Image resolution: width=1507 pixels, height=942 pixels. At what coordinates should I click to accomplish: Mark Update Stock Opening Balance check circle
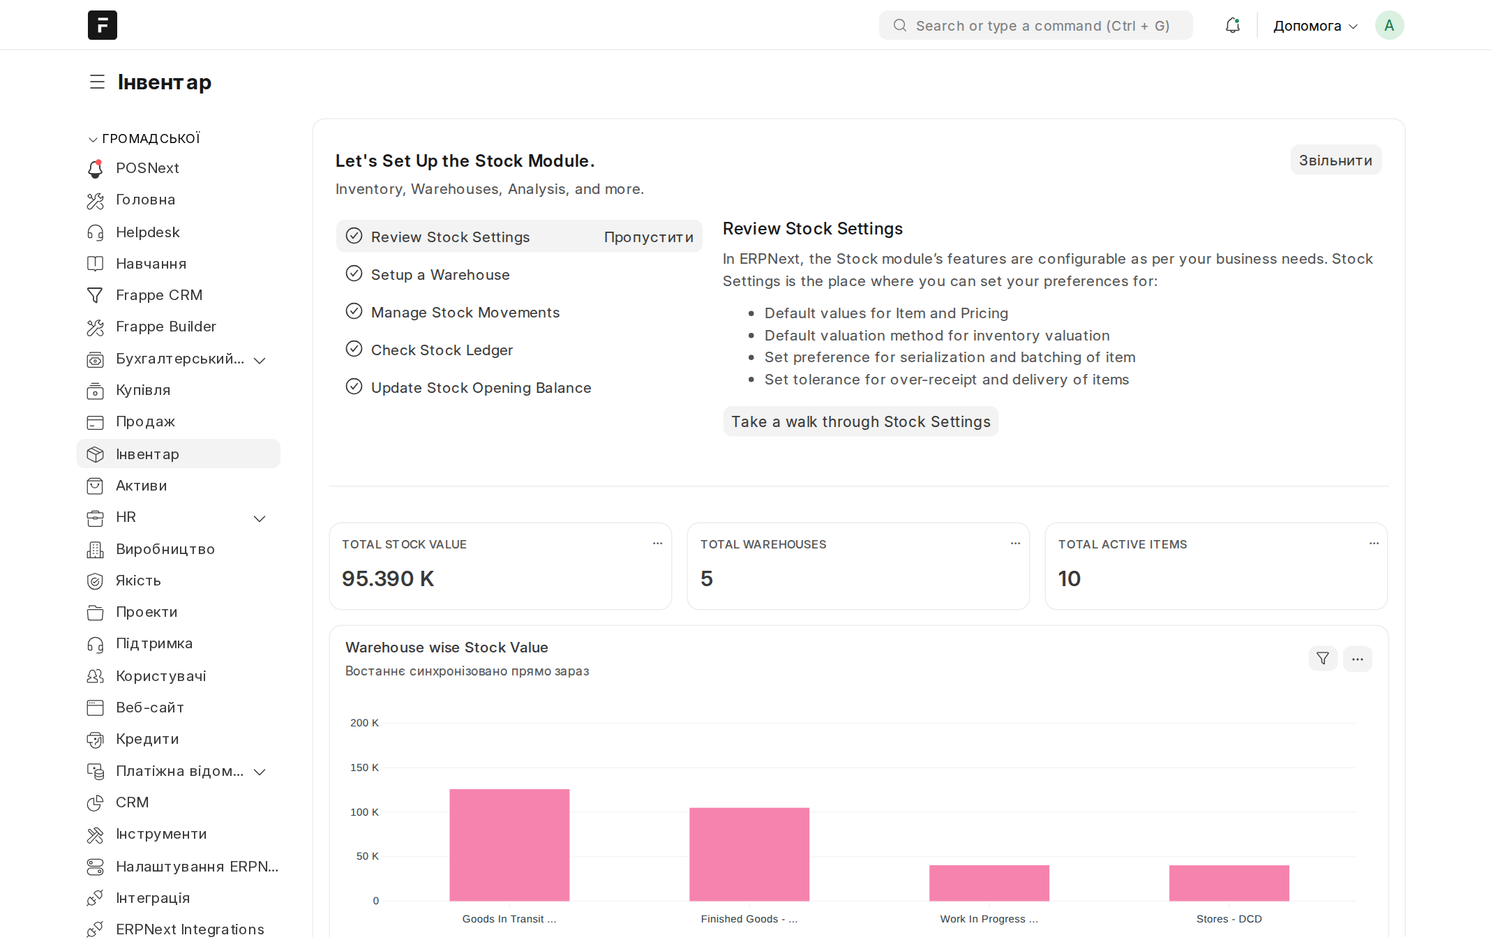(354, 387)
